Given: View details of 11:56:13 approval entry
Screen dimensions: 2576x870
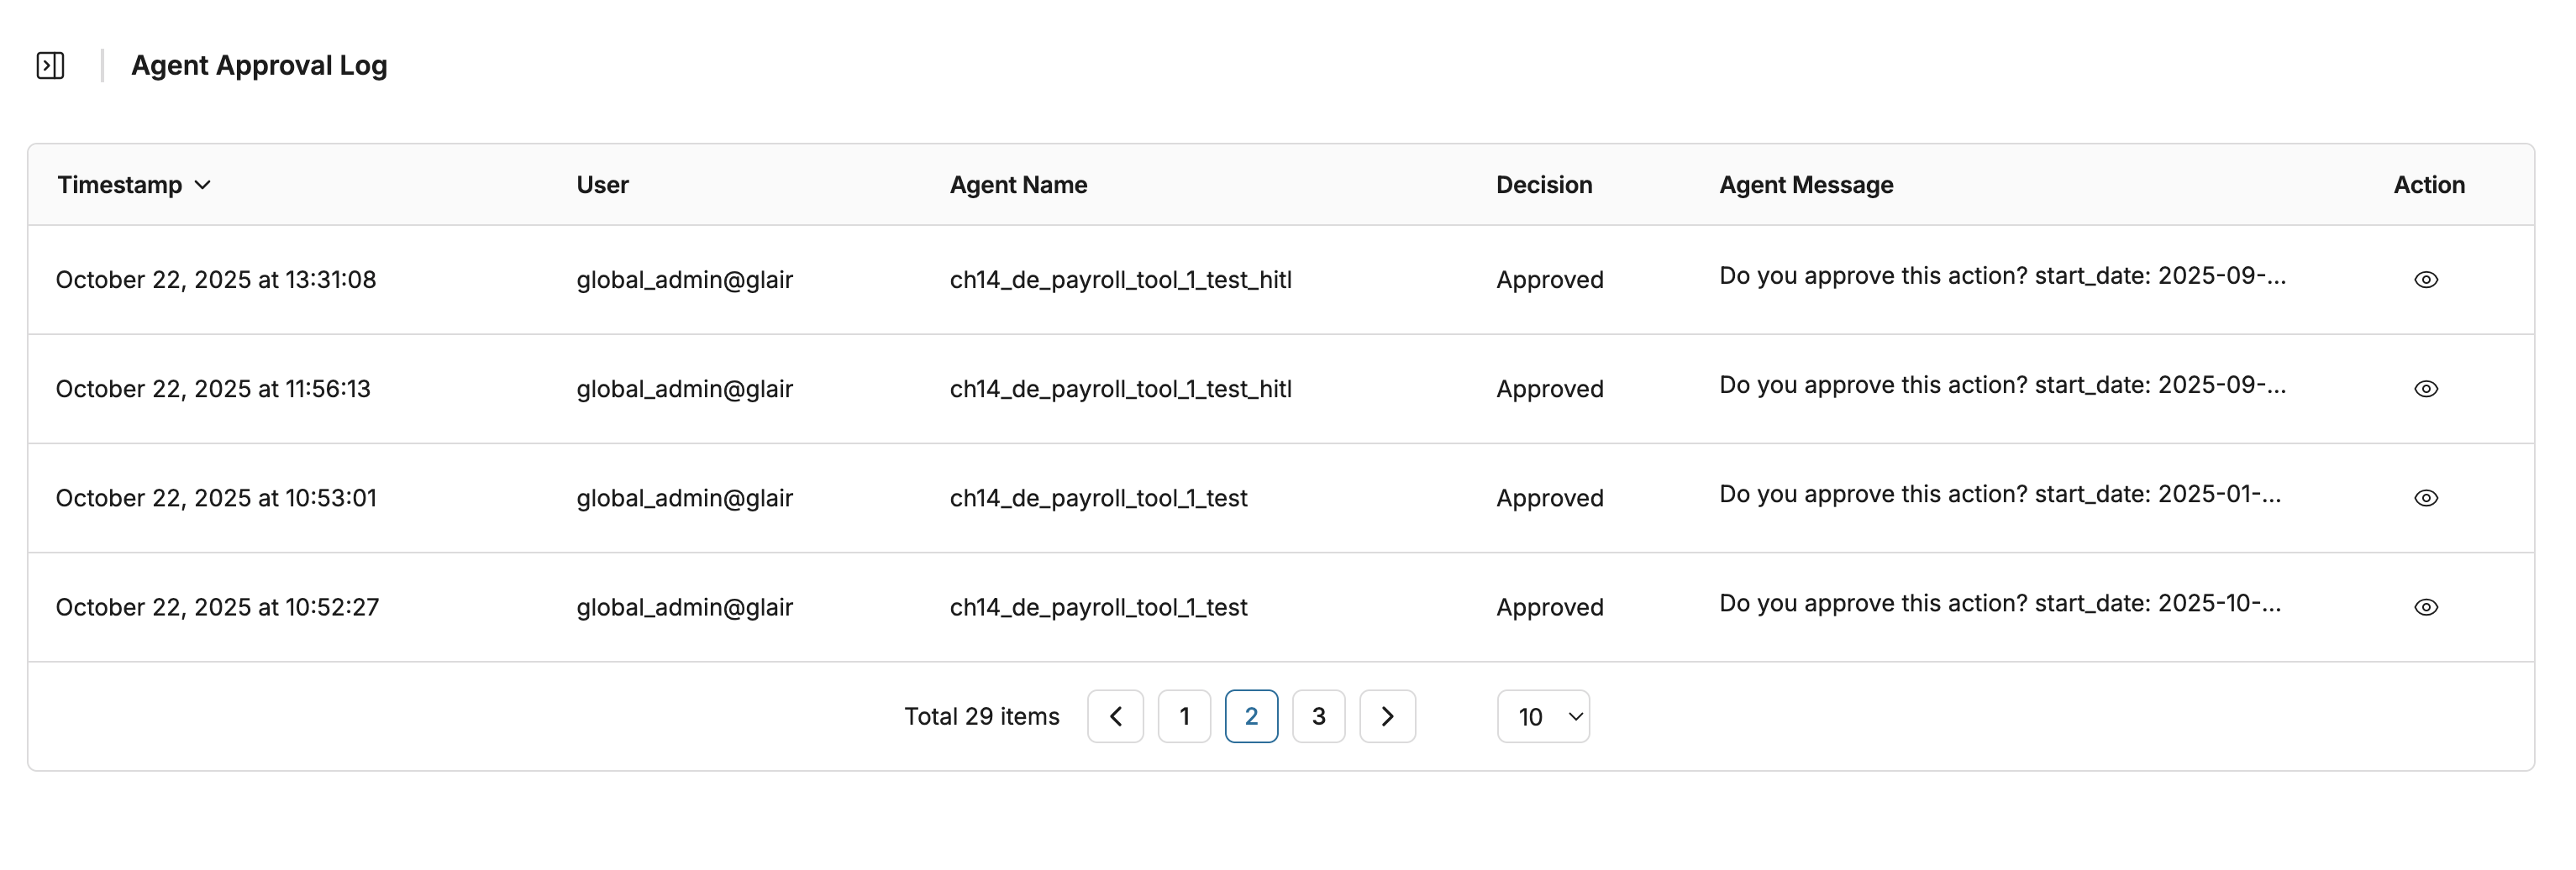Looking at the screenshot, I should click(x=2425, y=389).
